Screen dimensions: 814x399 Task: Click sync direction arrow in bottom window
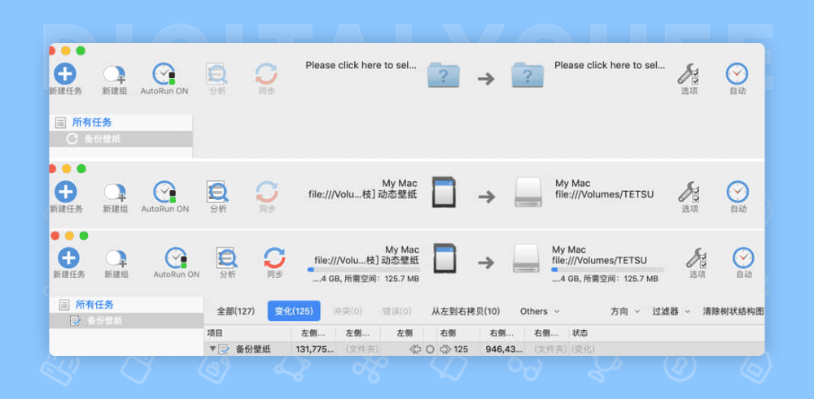pos(487,262)
